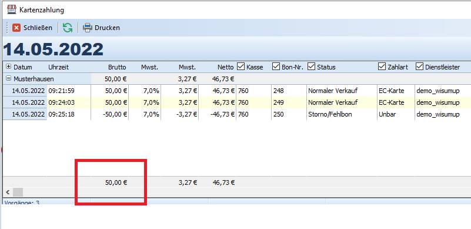Click the Vorgänge: 3 status bar text
This screenshot has height=229, width=471.
pos(22,203)
